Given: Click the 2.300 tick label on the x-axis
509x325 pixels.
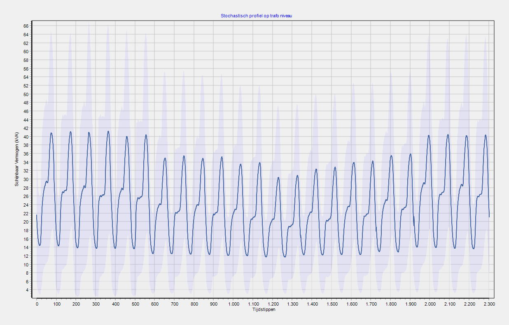Looking at the screenshot, I should (x=489, y=304).
